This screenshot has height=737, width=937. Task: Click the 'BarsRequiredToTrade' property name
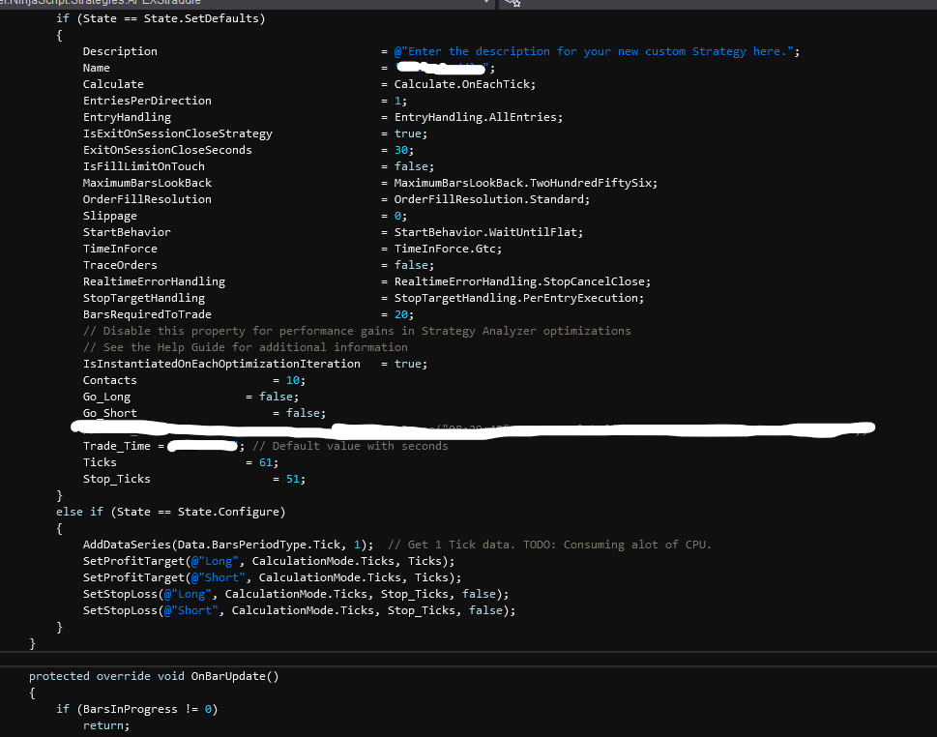click(147, 314)
